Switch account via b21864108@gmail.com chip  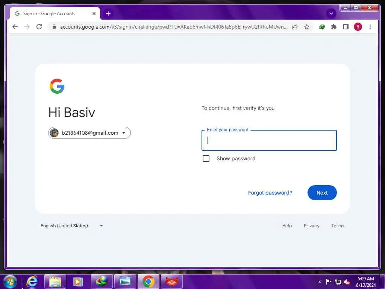pos(89,133)
